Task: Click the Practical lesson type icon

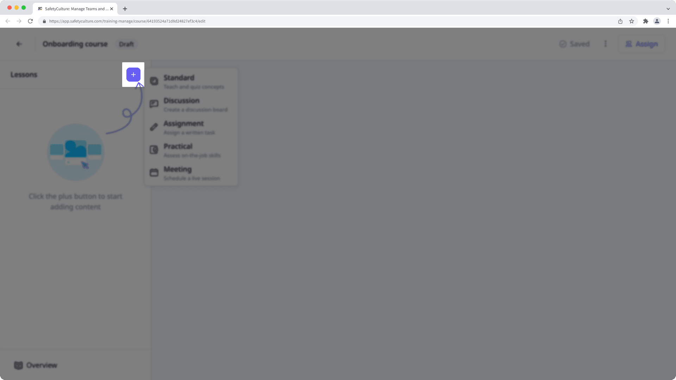Action: (154, 150)
